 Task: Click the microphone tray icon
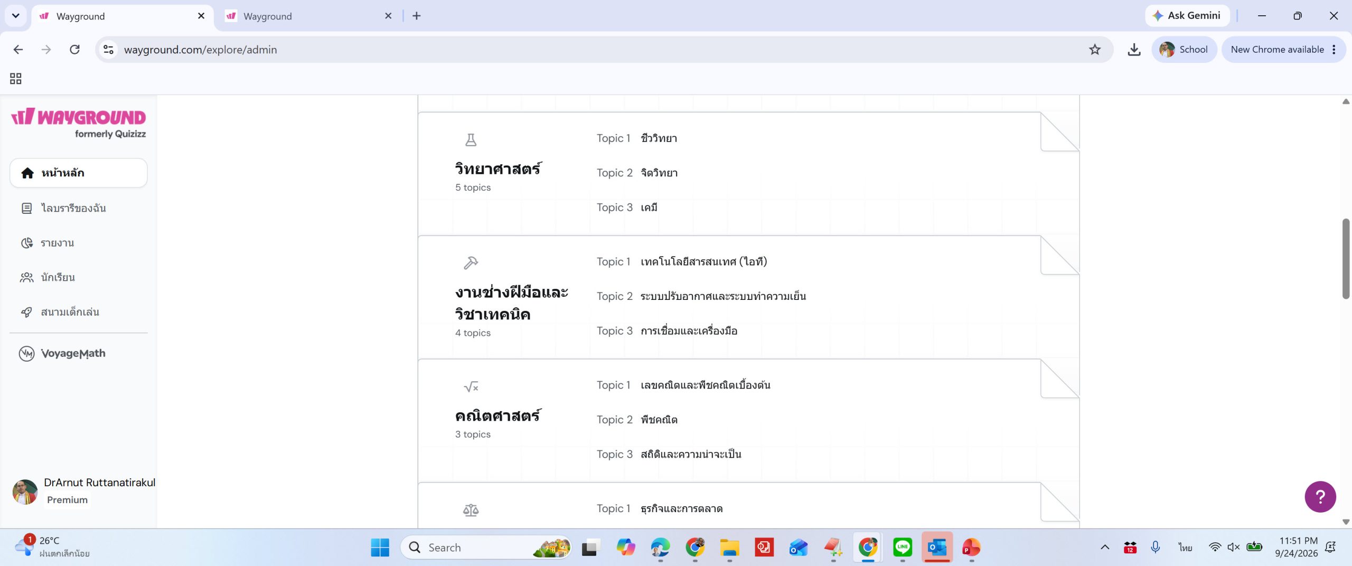tap(1155, 548)
